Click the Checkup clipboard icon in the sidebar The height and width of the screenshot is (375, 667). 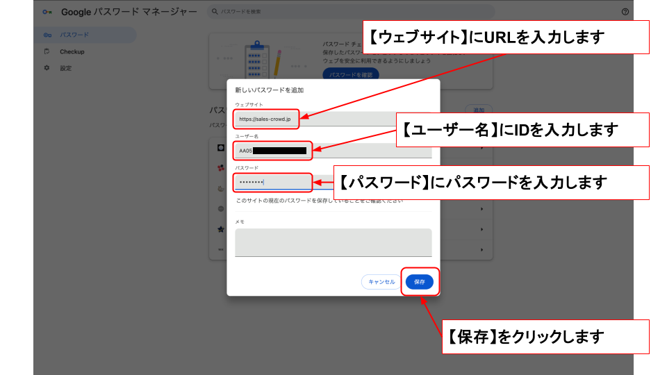47,51
